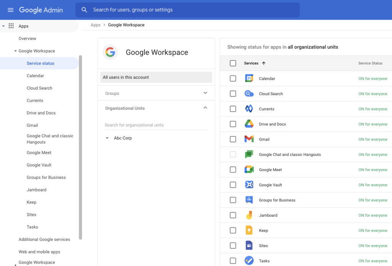Collapse the Abc Corp org unit
Image resolution: width=392 pixels, height=266 pixels.
pos(107,138)
